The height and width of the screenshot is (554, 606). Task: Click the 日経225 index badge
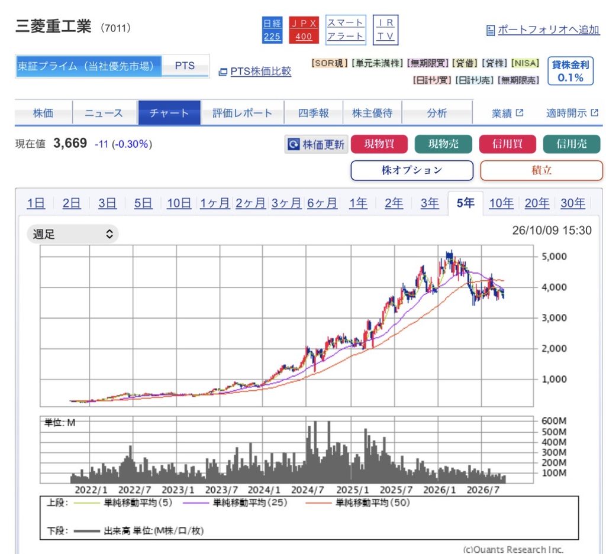coord(272,30)
